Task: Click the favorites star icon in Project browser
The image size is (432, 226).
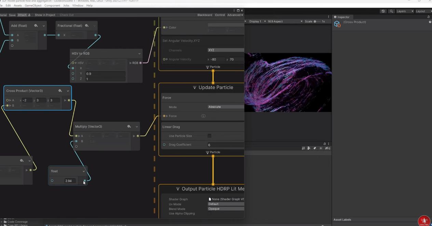Action: point(321,148)
